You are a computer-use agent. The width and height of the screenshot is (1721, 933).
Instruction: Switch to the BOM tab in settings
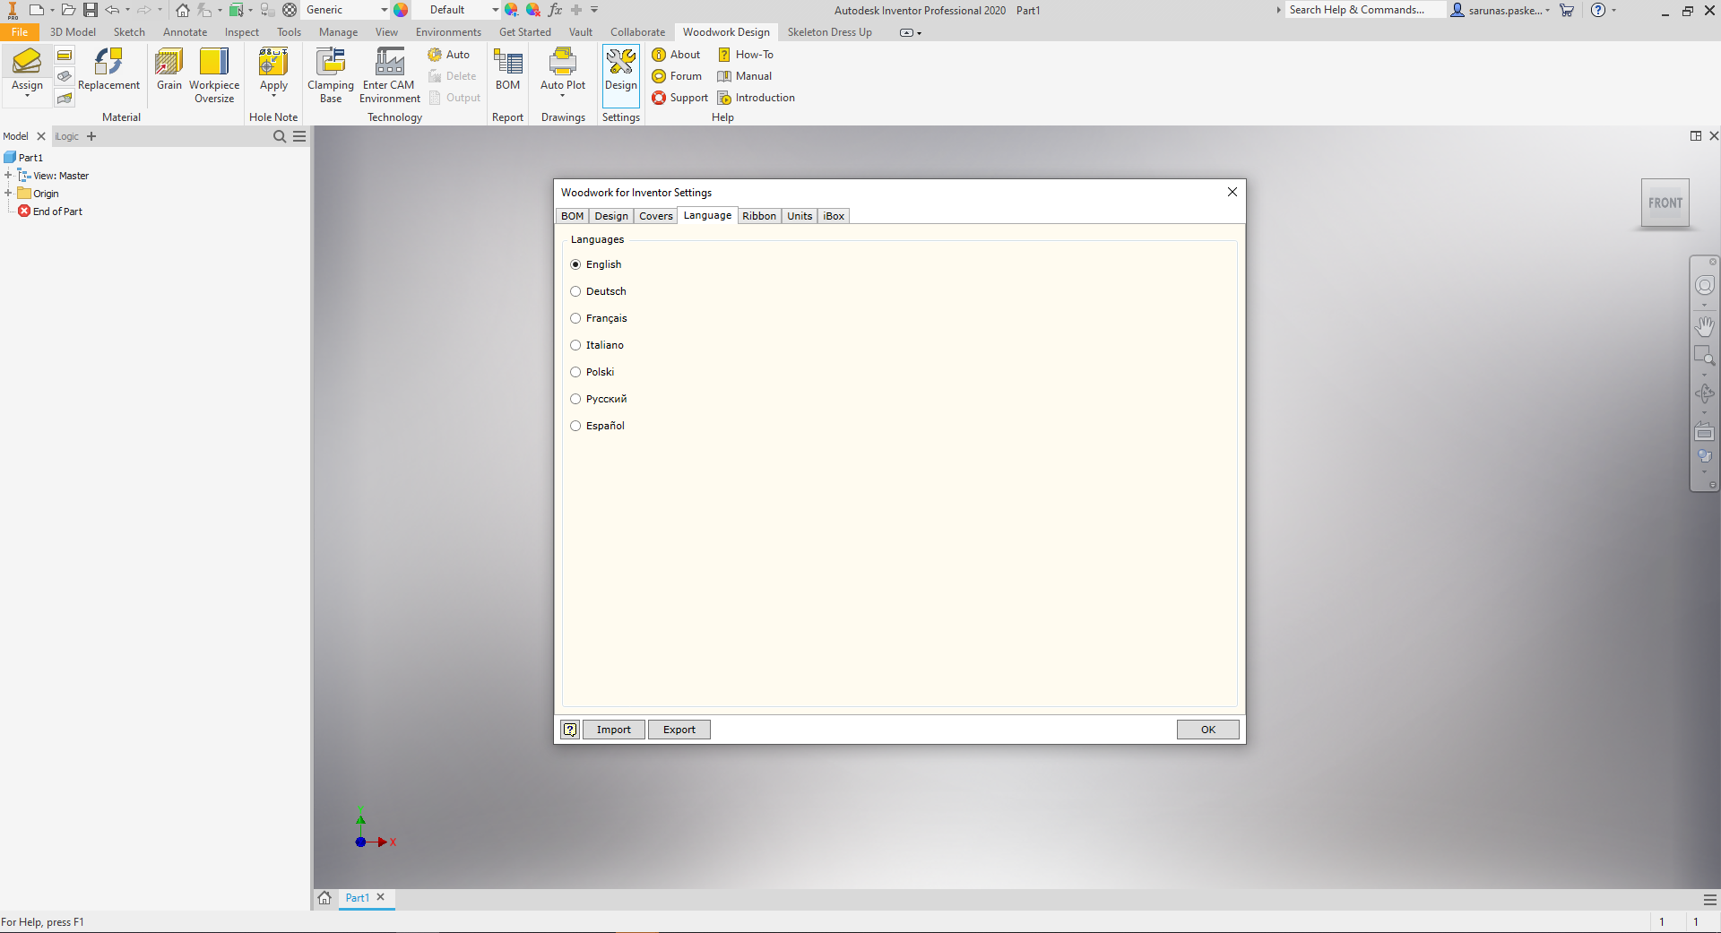click(572, 216)
